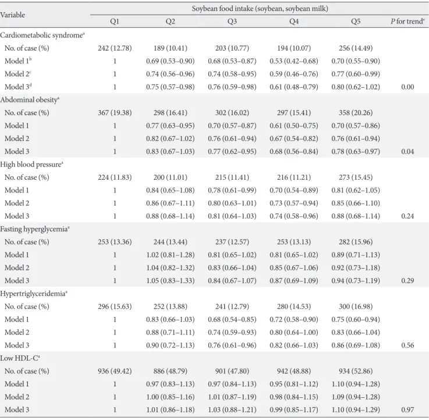Select the 'Cardiometabolic syndrome' section label
429x420 pixels.
click(42, 35)
